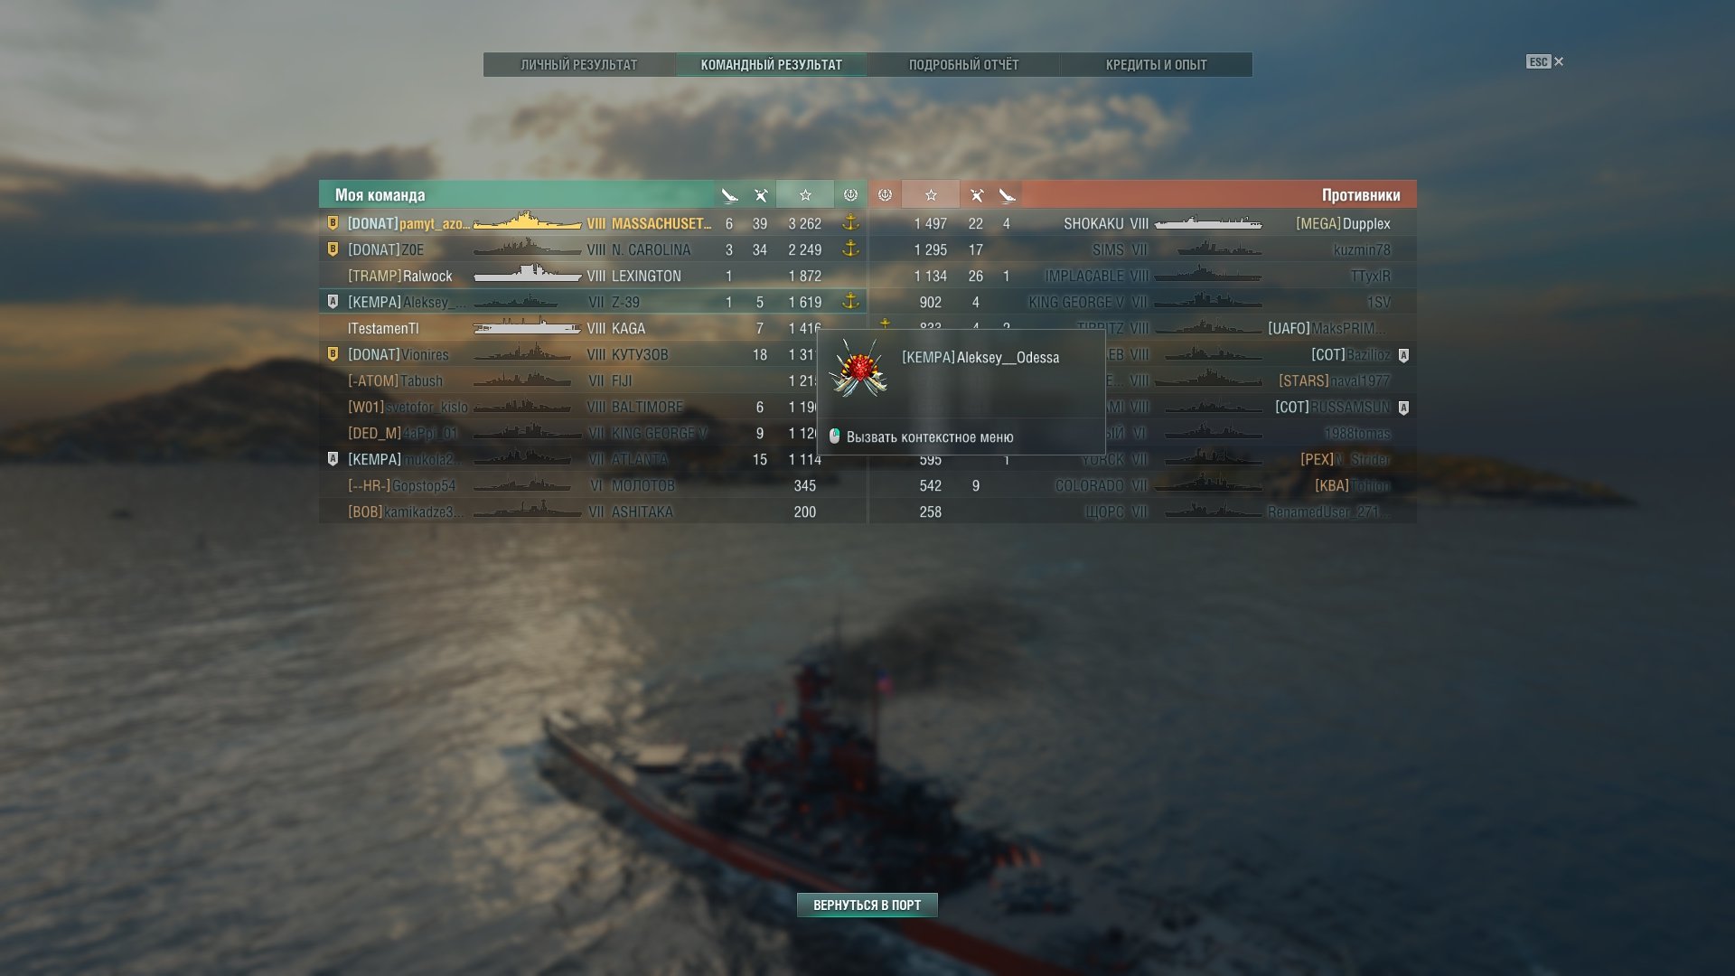
Task: Select Командный результат tab
Action: (772, 65)
